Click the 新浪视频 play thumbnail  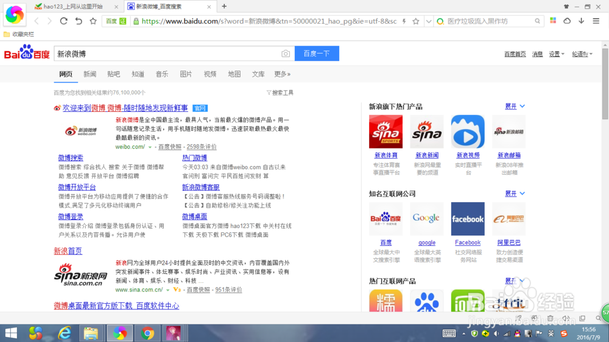pos(468,131)
